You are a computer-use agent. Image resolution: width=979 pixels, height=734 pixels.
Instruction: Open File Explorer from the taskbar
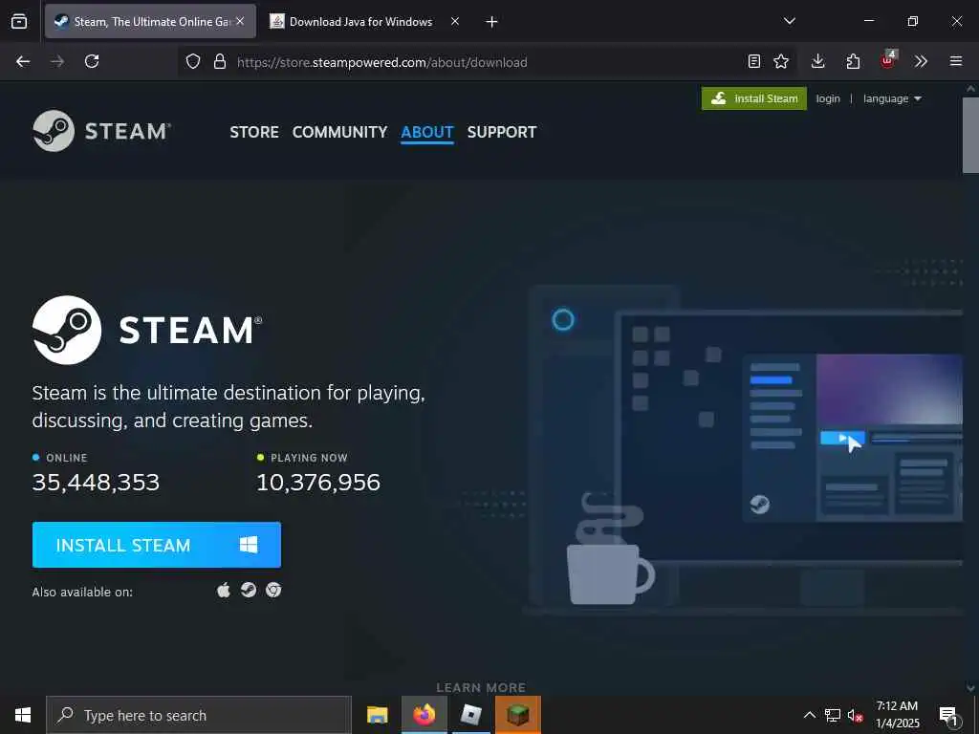pyautogui.click(x=377, y=715)
